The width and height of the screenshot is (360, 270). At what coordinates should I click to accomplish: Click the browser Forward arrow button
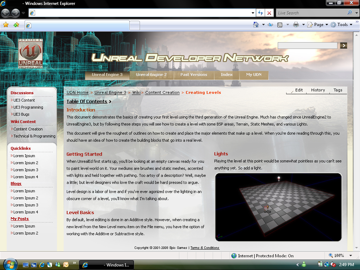point(15,13)
